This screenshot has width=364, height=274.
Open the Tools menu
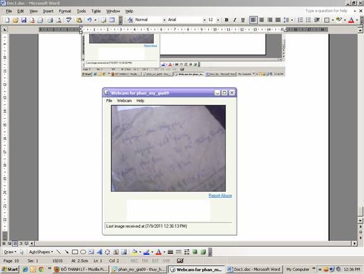point(81,11)
